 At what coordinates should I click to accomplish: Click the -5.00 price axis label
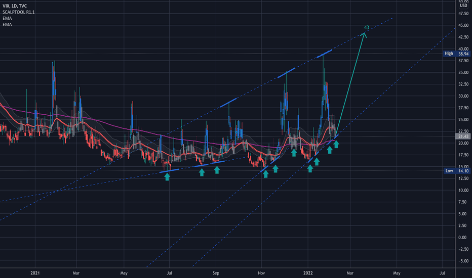coord(463,261)
